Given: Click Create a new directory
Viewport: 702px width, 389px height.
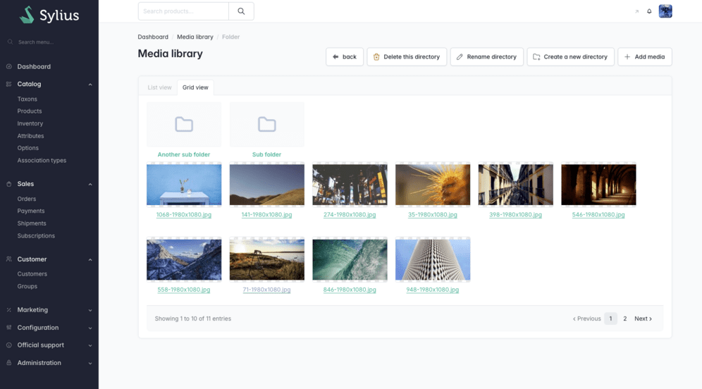Looking at the screenshot, I should tap(570, 57).
